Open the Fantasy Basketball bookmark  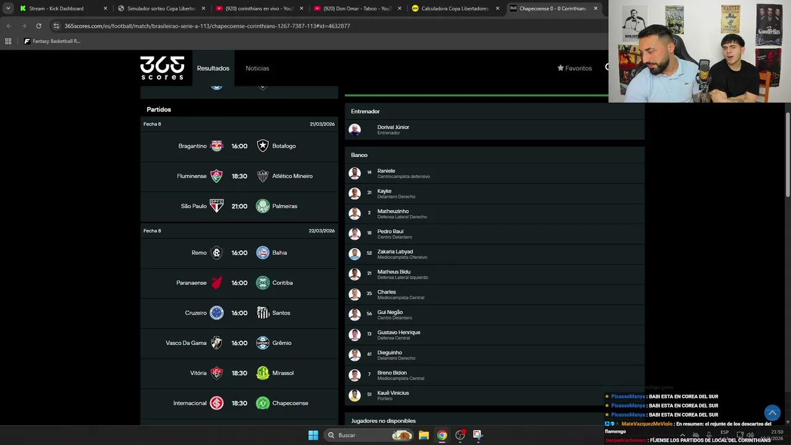(x=52, y=41)
